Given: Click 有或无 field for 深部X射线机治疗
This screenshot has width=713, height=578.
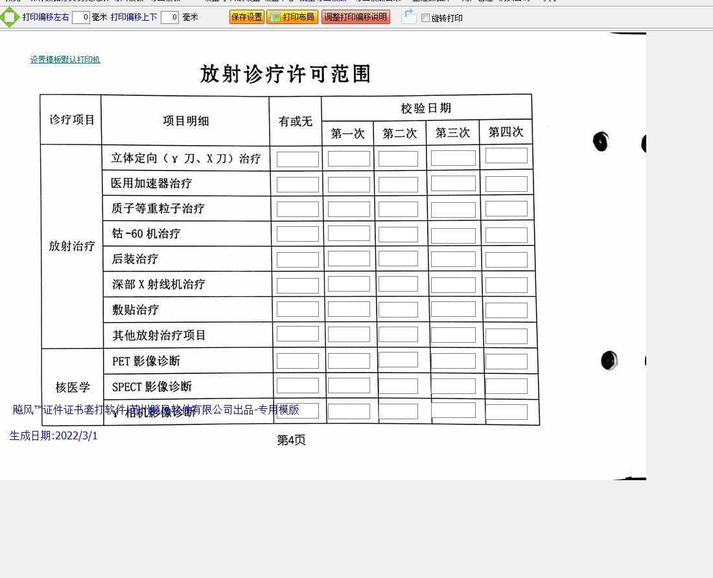Looking at the screenshot, I should point(298,286).
